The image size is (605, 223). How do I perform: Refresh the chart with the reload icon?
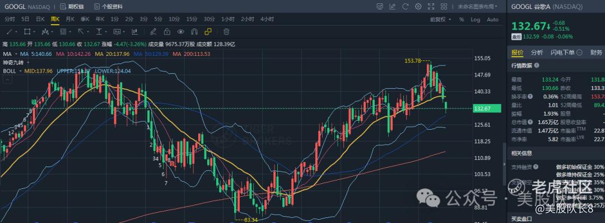(x=406, y=7)
